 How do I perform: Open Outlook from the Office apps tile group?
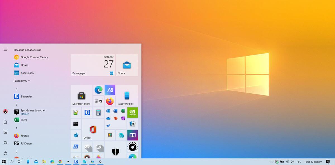click(108, 111)
